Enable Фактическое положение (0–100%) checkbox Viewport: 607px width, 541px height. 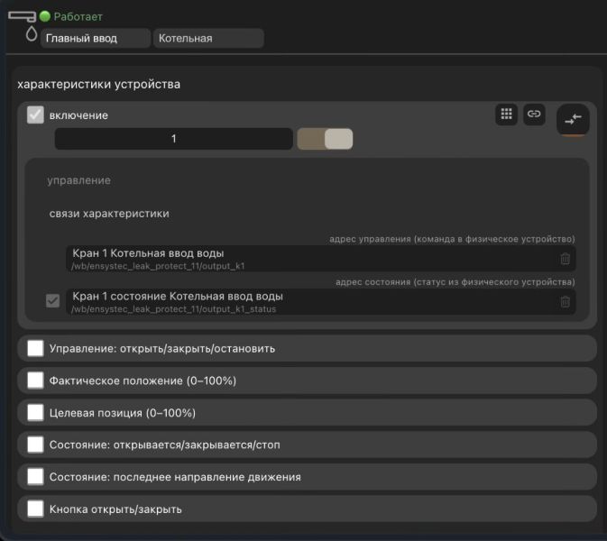(x=35, y=381)
